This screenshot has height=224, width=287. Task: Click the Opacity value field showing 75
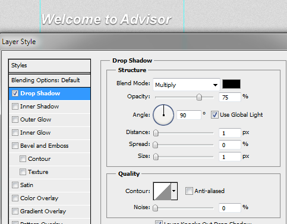[230, 97]
